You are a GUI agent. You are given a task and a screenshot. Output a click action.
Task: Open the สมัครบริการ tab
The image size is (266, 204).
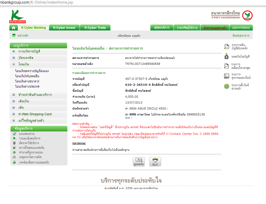tap(162, 28)
